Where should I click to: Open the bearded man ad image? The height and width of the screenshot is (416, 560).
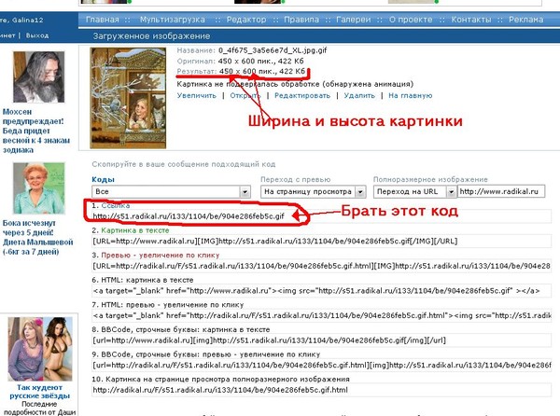(x=39, y=77)
